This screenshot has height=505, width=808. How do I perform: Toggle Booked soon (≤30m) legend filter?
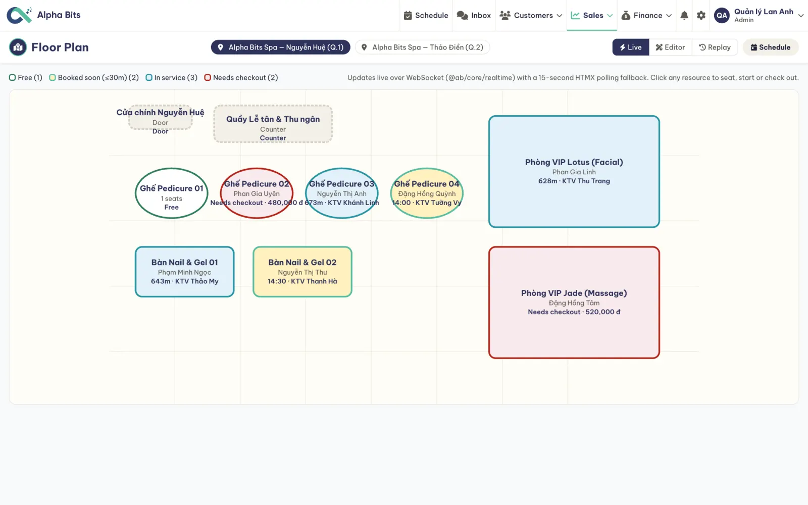(94, 78)
